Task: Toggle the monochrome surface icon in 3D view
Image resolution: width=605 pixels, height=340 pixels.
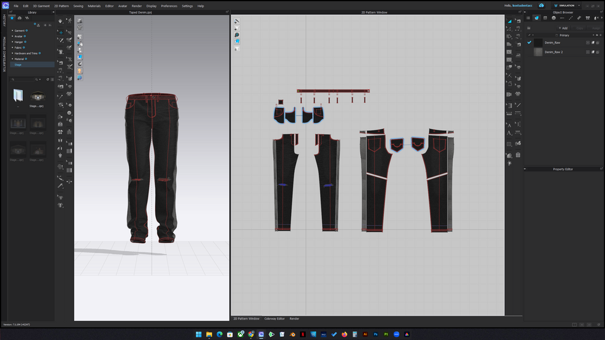Action: click(80, 64)
